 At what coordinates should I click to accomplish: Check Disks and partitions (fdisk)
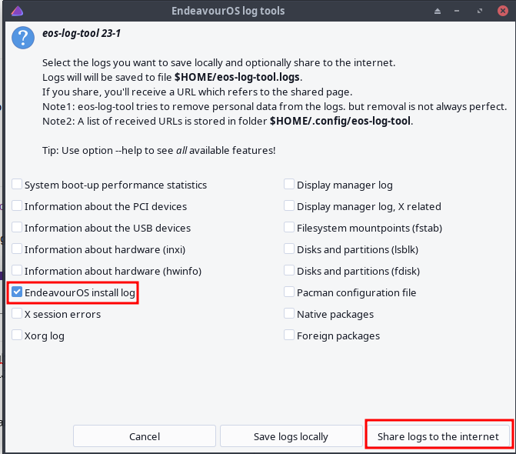pos(289,270)
